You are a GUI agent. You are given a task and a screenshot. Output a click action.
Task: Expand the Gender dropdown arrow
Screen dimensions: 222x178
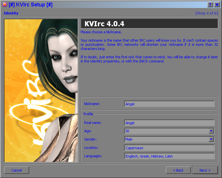pyautogui.click(x=211, y=139)
